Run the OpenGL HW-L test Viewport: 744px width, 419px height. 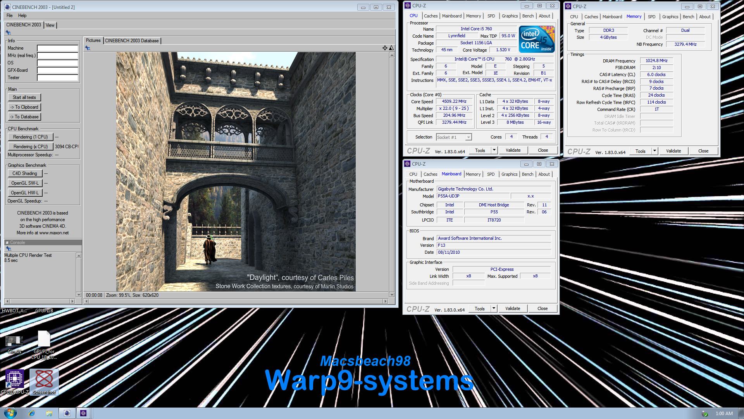[25, 193]
